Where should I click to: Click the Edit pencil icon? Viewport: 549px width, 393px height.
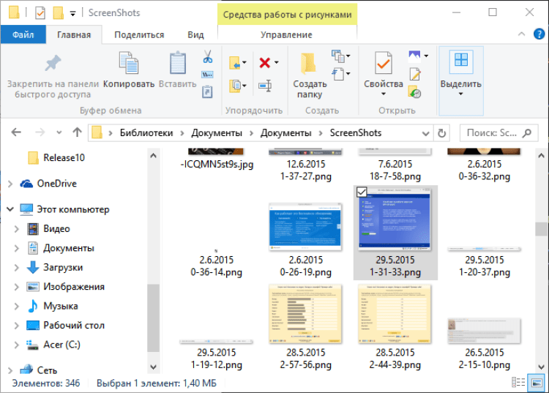(415, 74)
